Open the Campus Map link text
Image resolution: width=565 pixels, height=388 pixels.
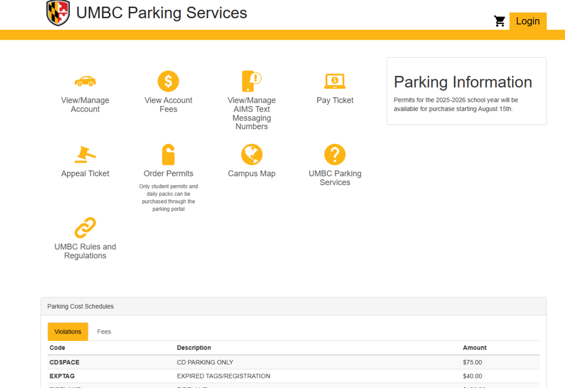pos(251,173)
